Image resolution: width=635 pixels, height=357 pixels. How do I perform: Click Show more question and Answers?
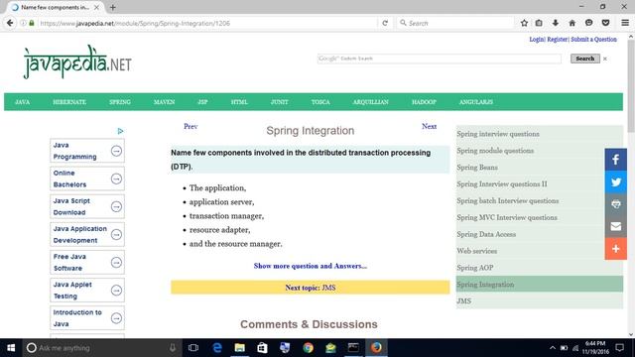point(311,266)
